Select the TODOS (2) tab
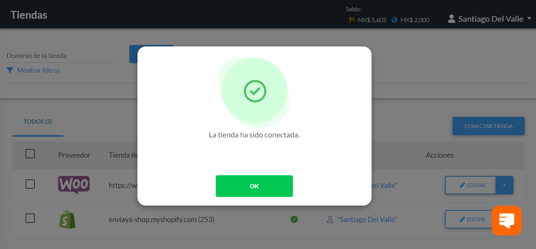The image size is (536, 249). coord(38,122)
